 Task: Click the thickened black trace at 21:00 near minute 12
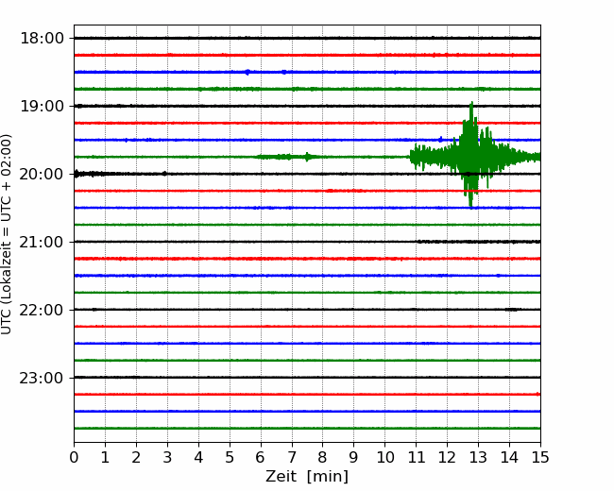(479, 242)
